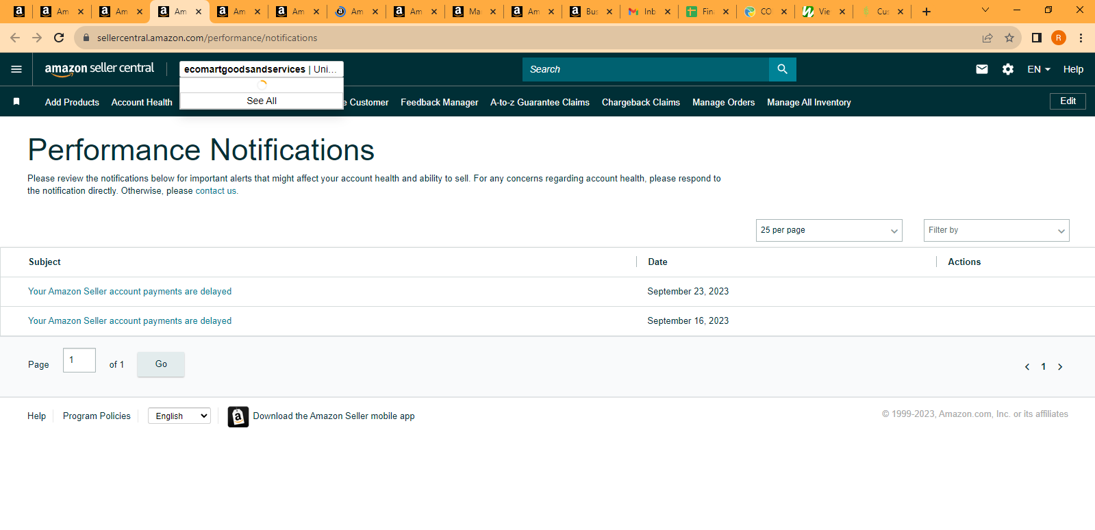The height and width of the screenshot is (530, 1095).
Task: Open the footer Help link
Action: (x=36, y=416)
